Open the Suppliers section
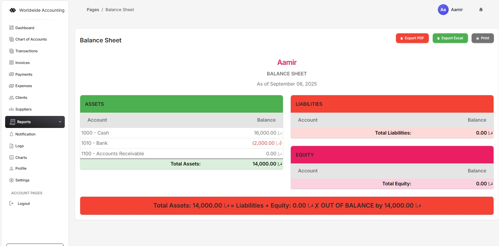The width and height of the screenshot is (499, 246). coord(24,109)
